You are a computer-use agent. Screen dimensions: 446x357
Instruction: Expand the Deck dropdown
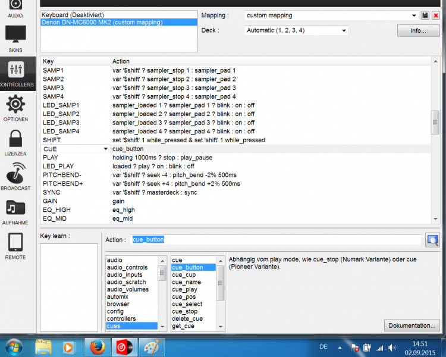344,30
